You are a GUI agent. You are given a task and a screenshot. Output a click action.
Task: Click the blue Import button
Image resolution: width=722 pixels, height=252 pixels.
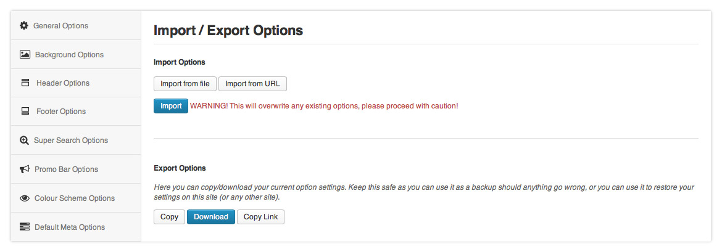click(x=171, y=106)
